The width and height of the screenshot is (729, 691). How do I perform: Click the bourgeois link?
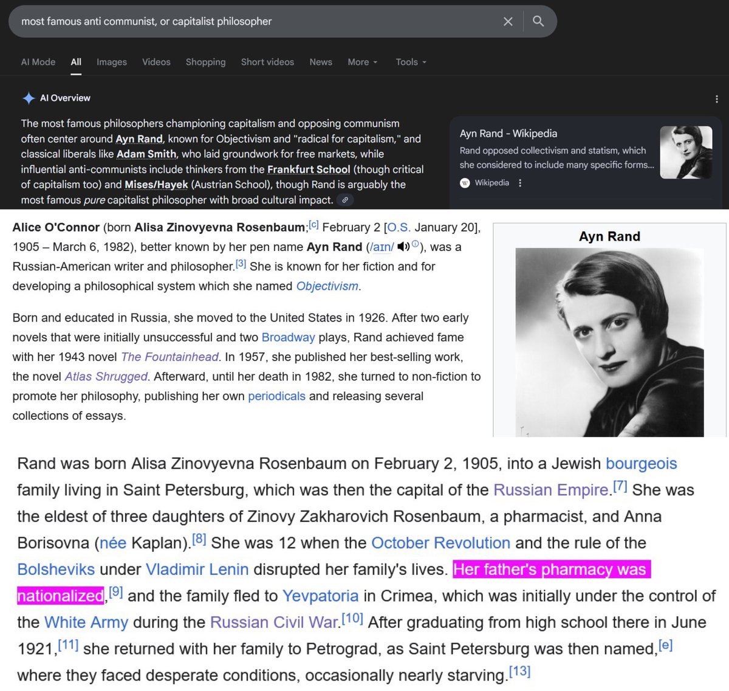point(642,463)
